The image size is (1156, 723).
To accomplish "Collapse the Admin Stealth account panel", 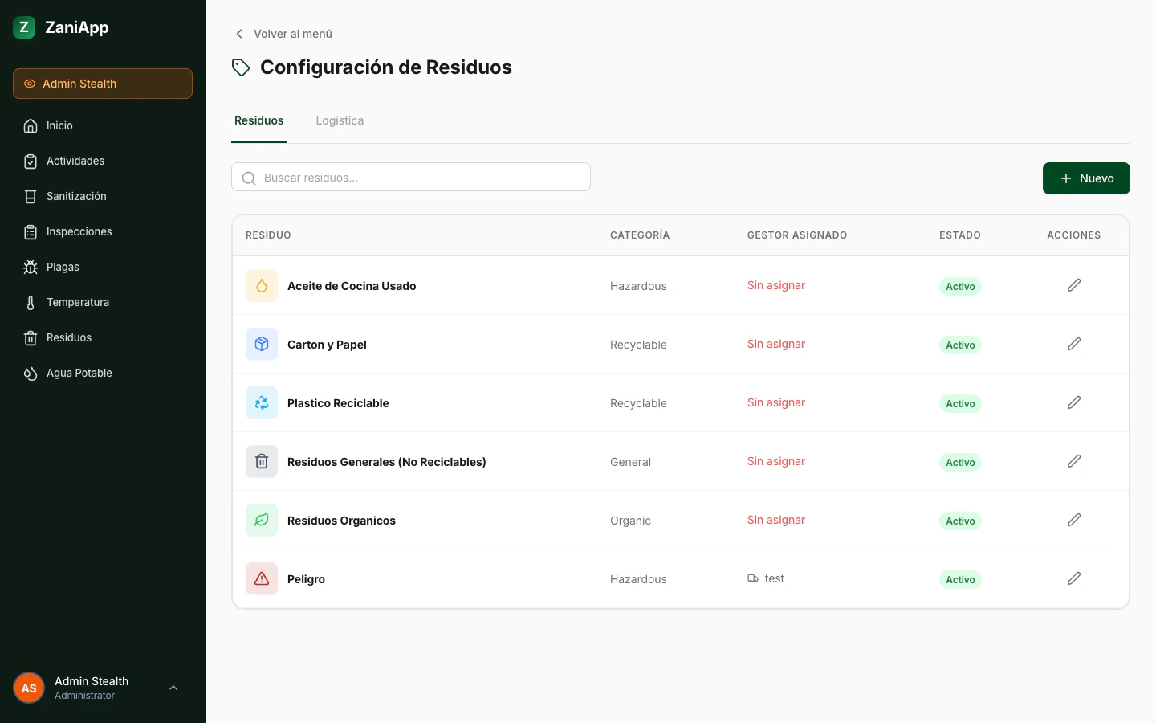I will pos(173,688).
